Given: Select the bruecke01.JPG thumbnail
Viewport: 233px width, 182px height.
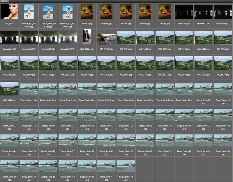Looking at the screenshot, I should click(x=184, y=12).
